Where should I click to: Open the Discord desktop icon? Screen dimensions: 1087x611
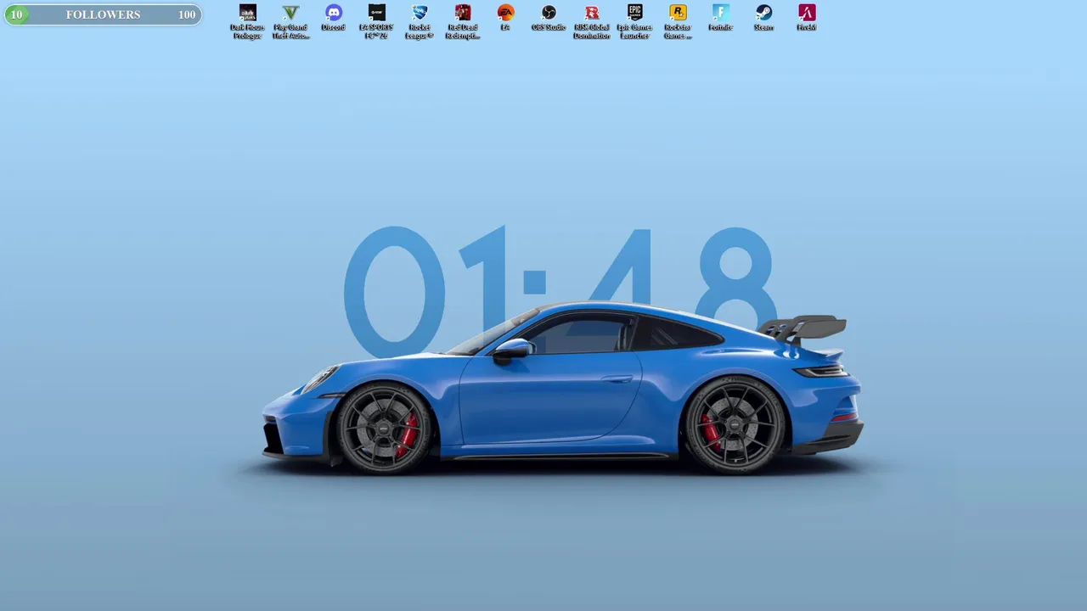coord(334,18)
